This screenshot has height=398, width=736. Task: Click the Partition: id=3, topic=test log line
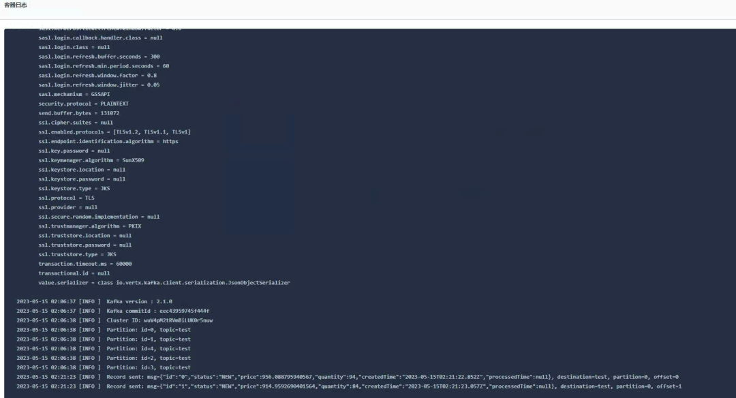(x=104, y=367)
